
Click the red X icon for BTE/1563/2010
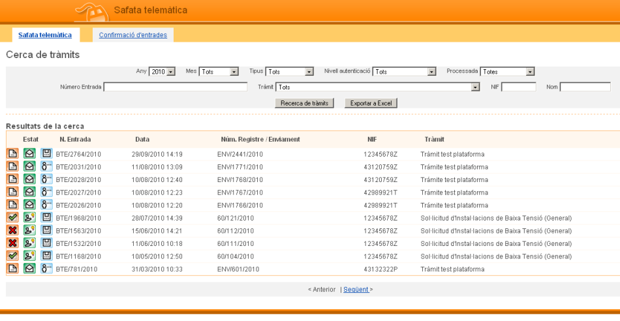click(12, 230)
